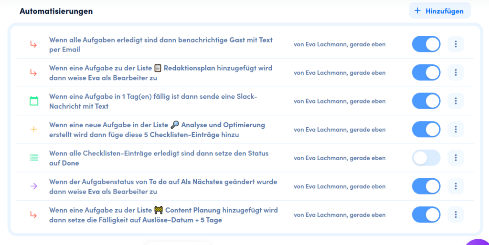Switch off the Als Nächstes status change toggle

[x=426, y=186]
